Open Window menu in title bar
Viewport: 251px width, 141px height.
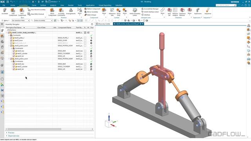point(54,2)
